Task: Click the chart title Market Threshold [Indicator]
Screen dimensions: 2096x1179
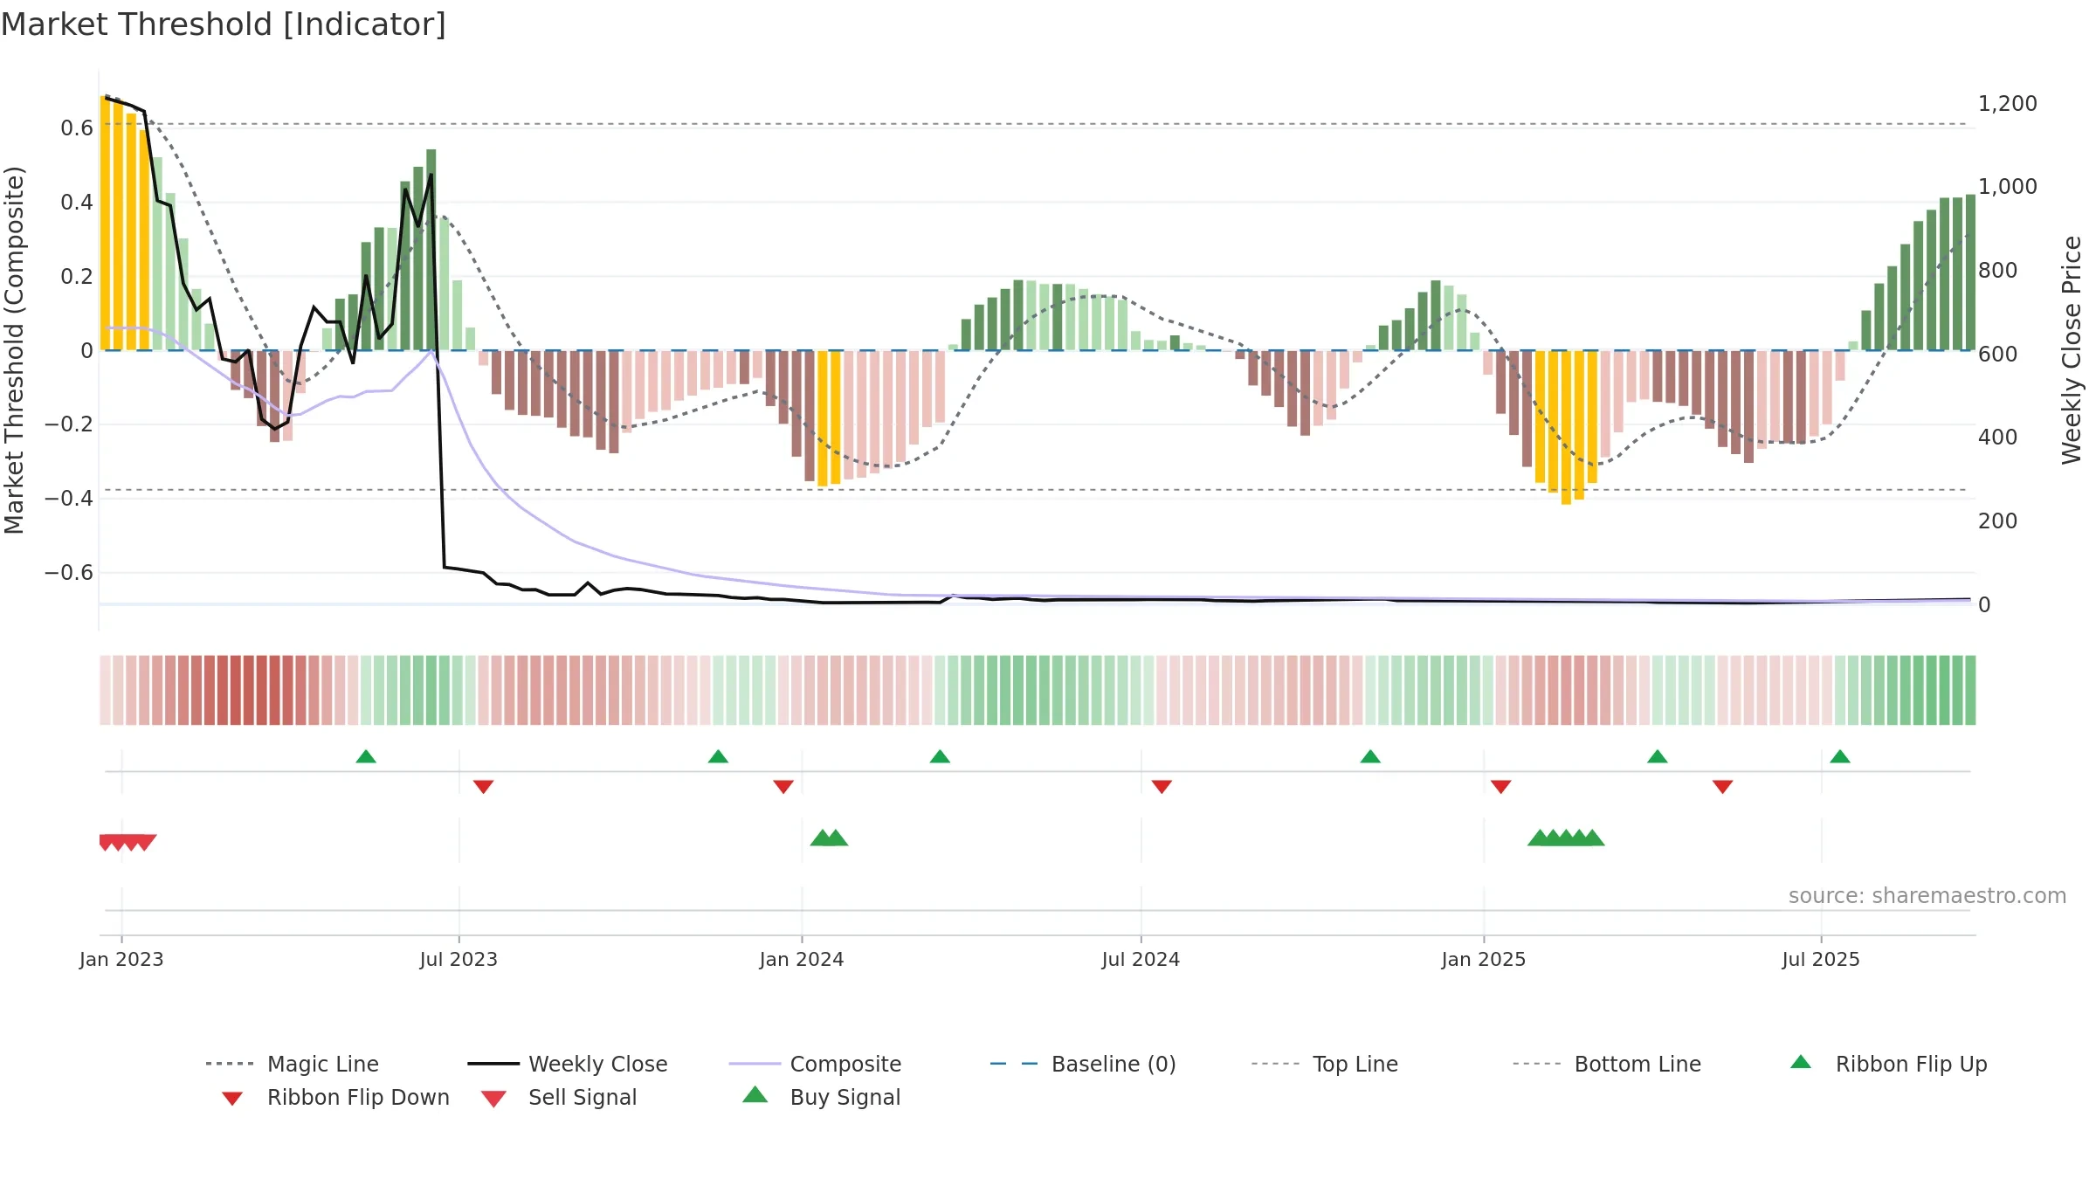Action: click(x=224, y=24)
